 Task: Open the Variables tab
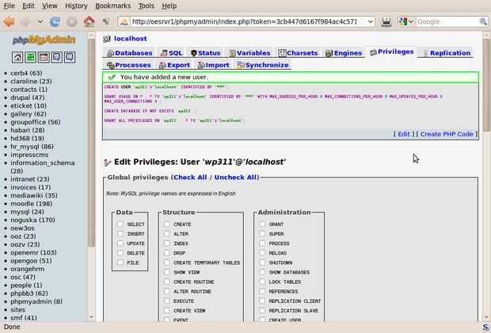(249, 53)
